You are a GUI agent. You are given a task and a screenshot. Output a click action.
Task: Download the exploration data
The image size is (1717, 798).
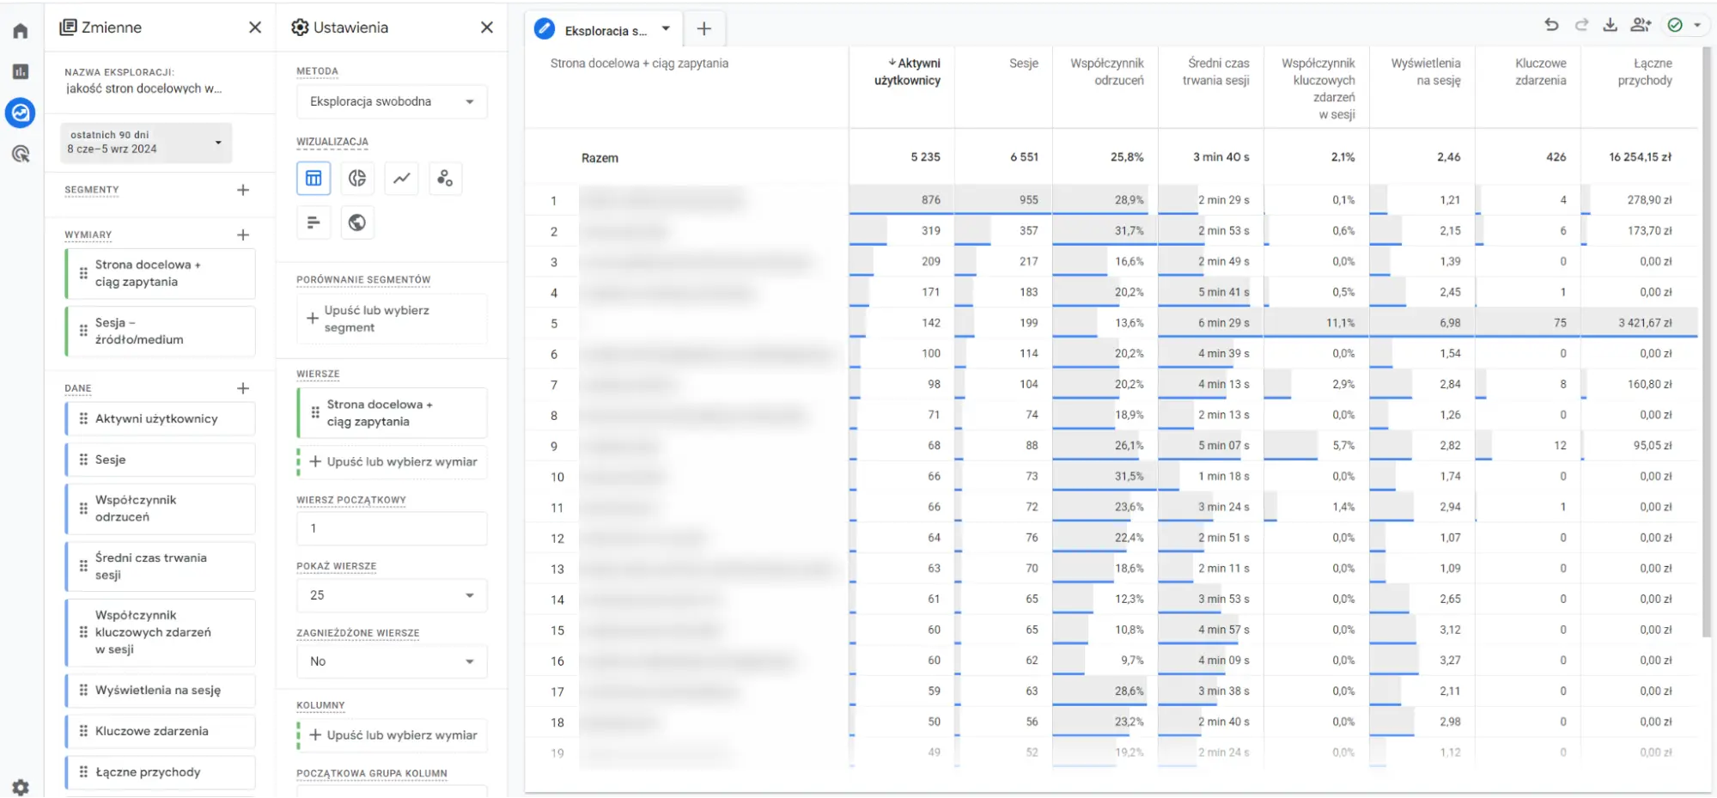pos(1610,25)
